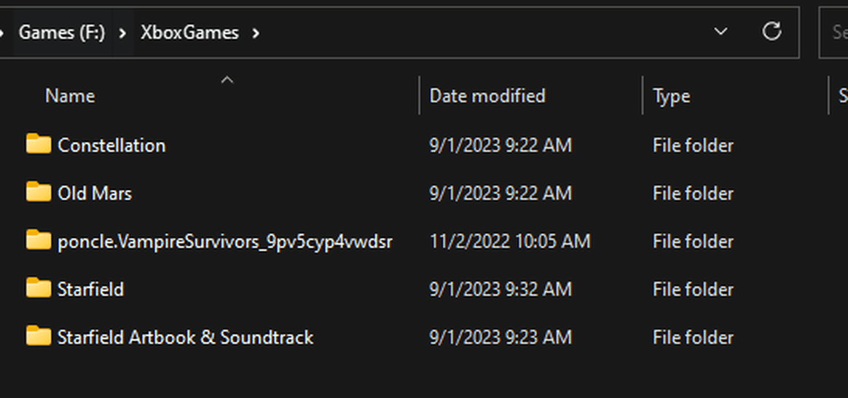
Task: Click the Old Mars folder icon
Action: [38, 192]
